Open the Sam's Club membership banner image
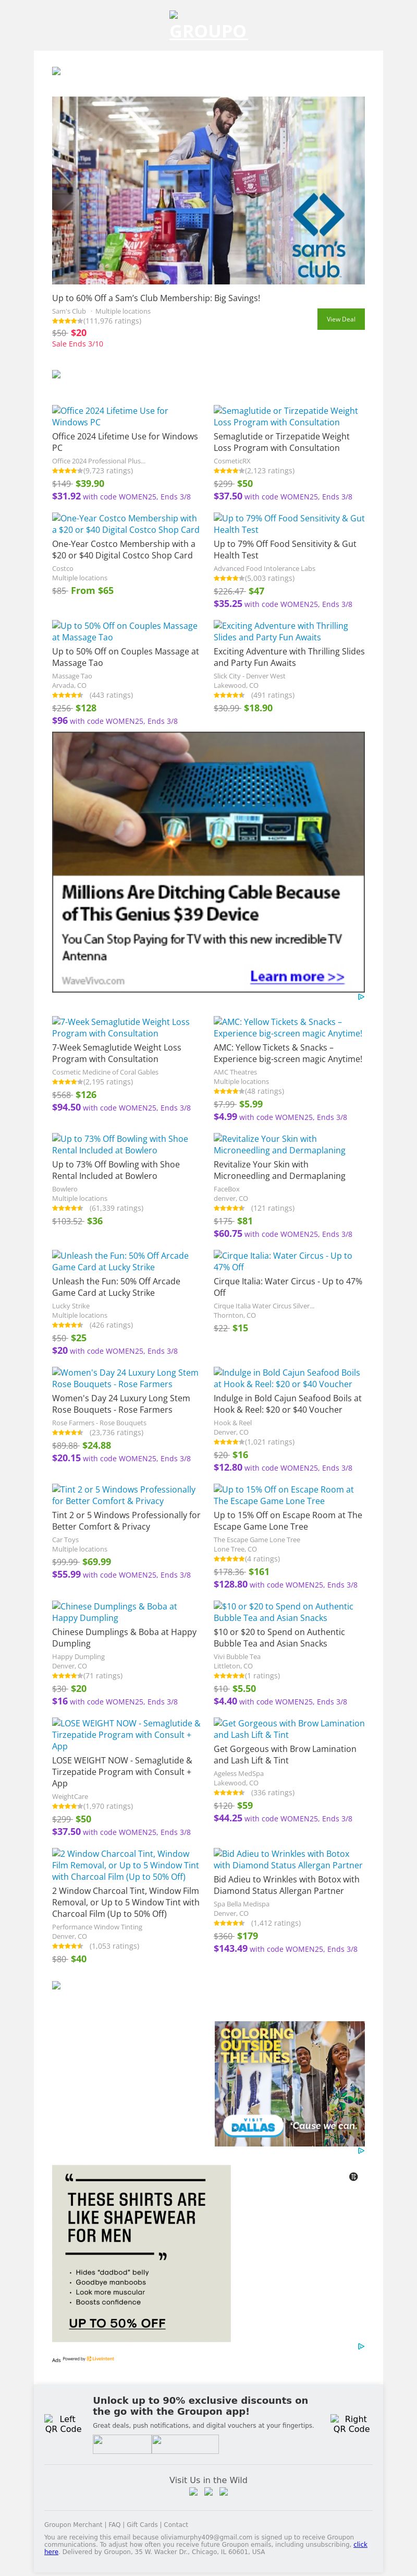Image resolution: width=417 pixels, height=2576 pixels. coord(208,190)
